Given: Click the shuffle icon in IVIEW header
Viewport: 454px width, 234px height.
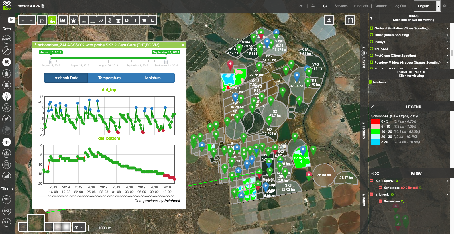Looking at the screenshot, I should tap(377, 174).
